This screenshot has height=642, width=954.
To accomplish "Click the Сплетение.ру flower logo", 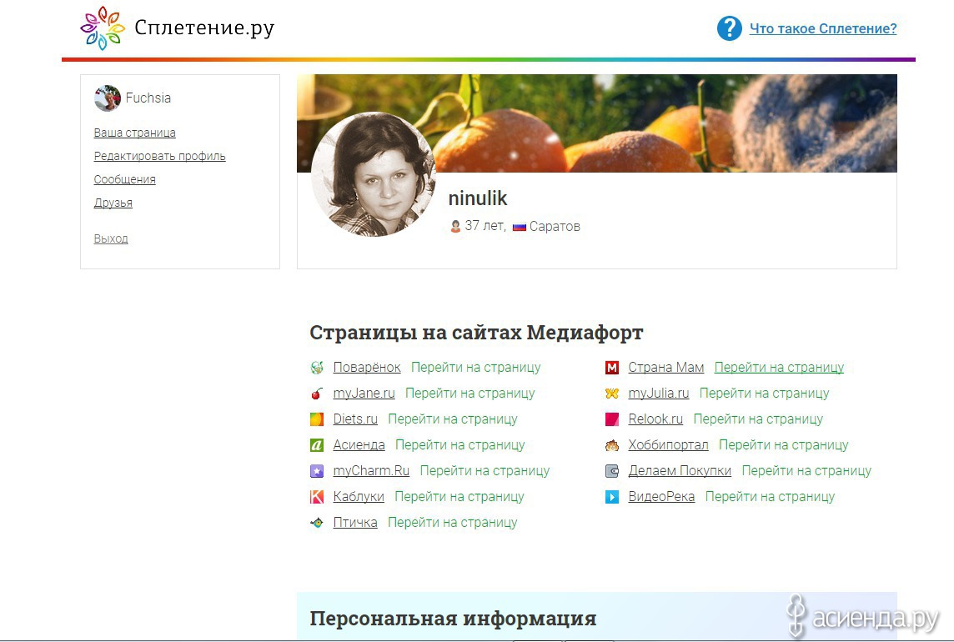I will coord(103,28).
